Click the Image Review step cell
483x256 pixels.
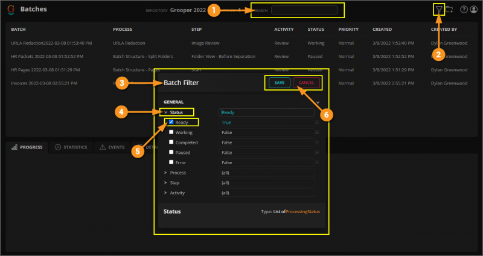click(x=205, y=43)
